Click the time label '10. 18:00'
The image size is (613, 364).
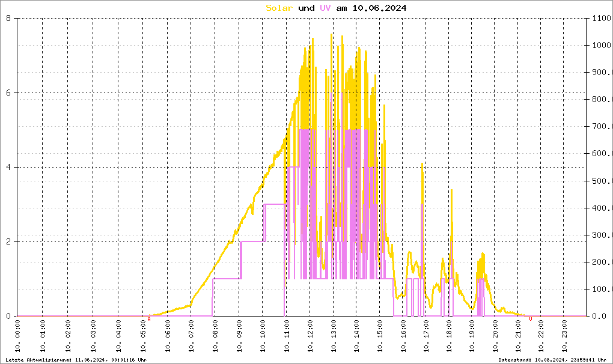(449, 336)
